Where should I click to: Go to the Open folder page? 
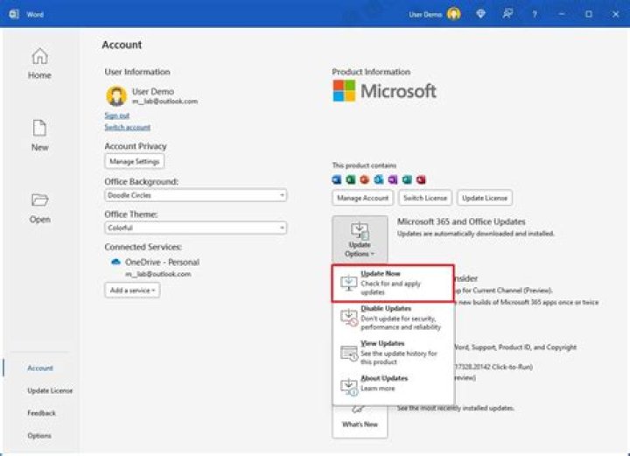pyautogui.click(x=39, y=207)
